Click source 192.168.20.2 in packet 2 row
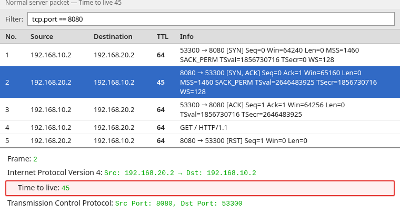Viewport: 400px width, 214px height. click(51, 83)
